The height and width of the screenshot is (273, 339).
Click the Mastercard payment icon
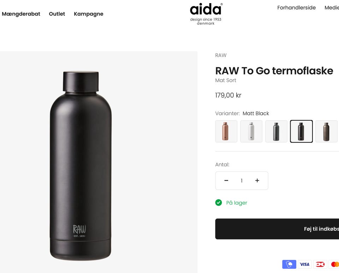coord(334,264)
